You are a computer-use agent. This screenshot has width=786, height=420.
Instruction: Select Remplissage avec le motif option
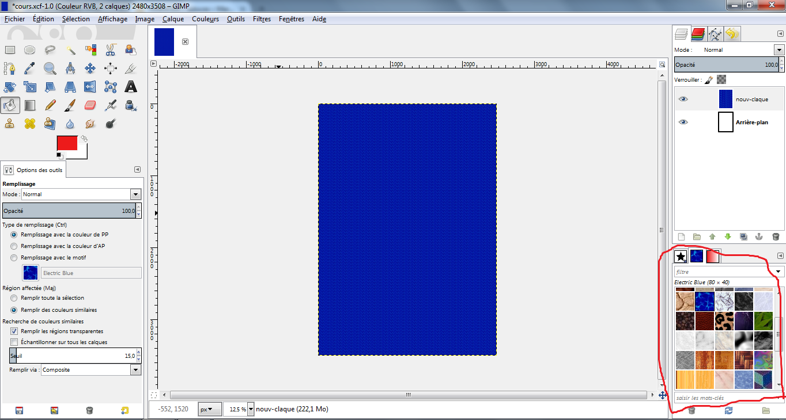(x=14, y=258)
